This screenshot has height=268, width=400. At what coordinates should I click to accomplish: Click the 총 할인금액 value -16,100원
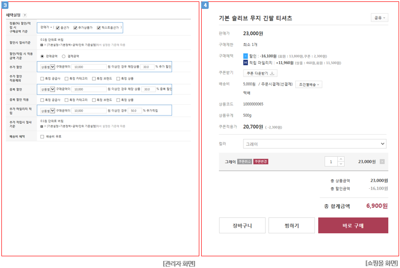[378, 189]
